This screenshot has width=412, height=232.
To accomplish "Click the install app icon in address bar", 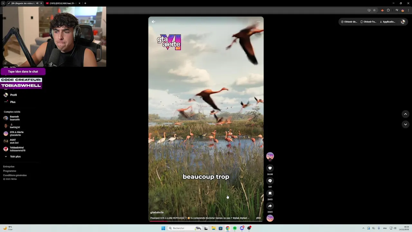I will [369, 10].
